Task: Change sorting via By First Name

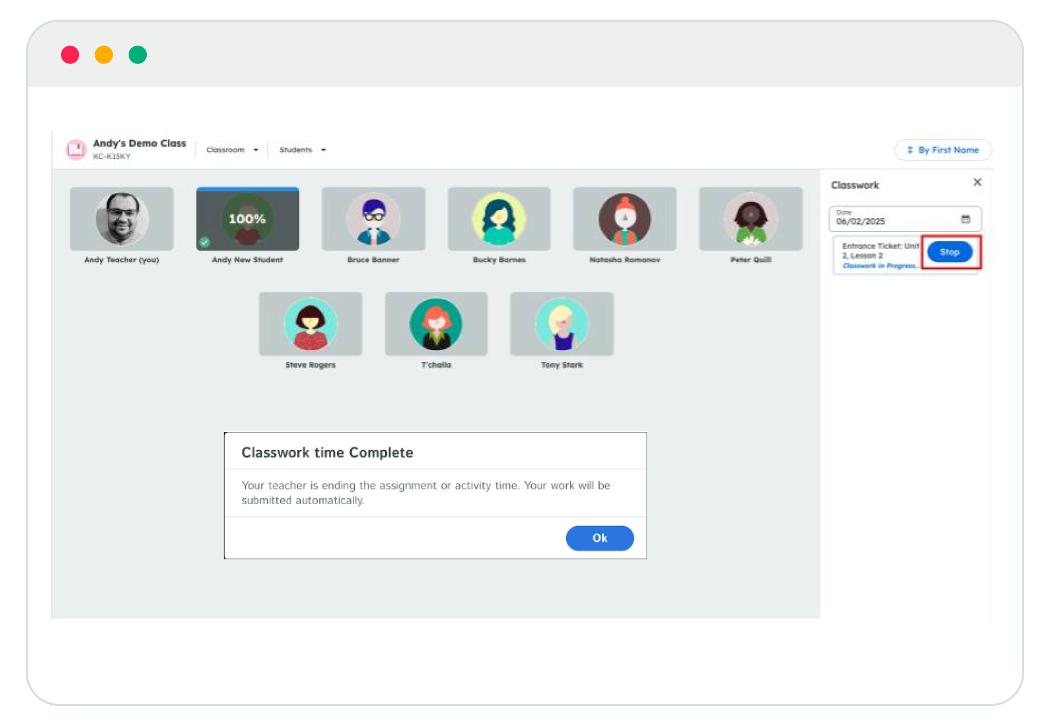Action: click(948, 150)
